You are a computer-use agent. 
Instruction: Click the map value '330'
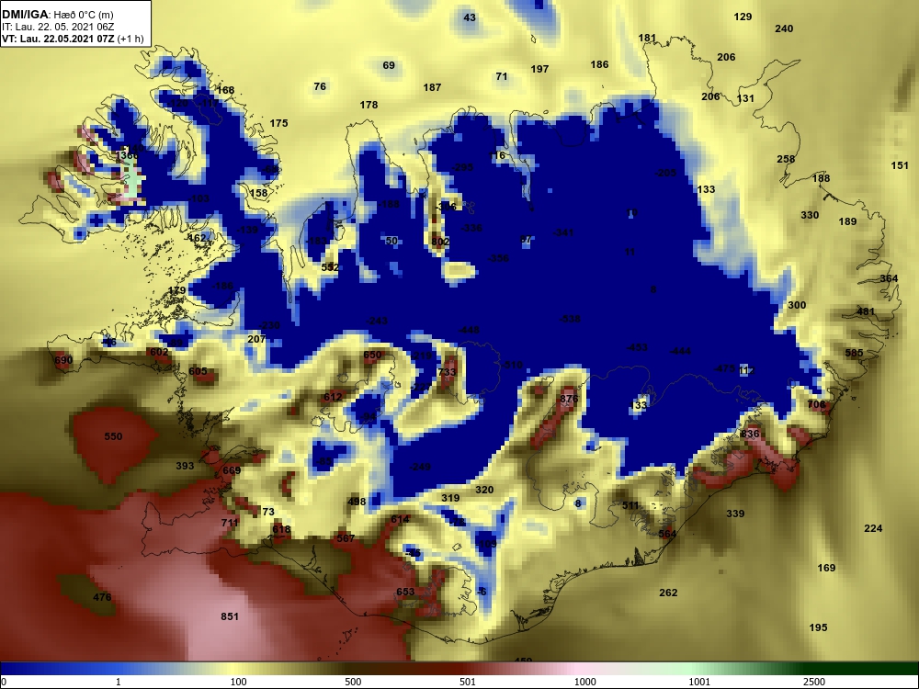pyautogui.click(x=810, y=215)
